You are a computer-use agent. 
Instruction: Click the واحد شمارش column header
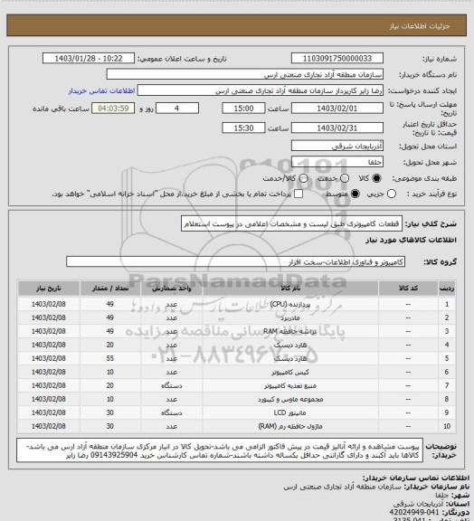tap(172, 288)
